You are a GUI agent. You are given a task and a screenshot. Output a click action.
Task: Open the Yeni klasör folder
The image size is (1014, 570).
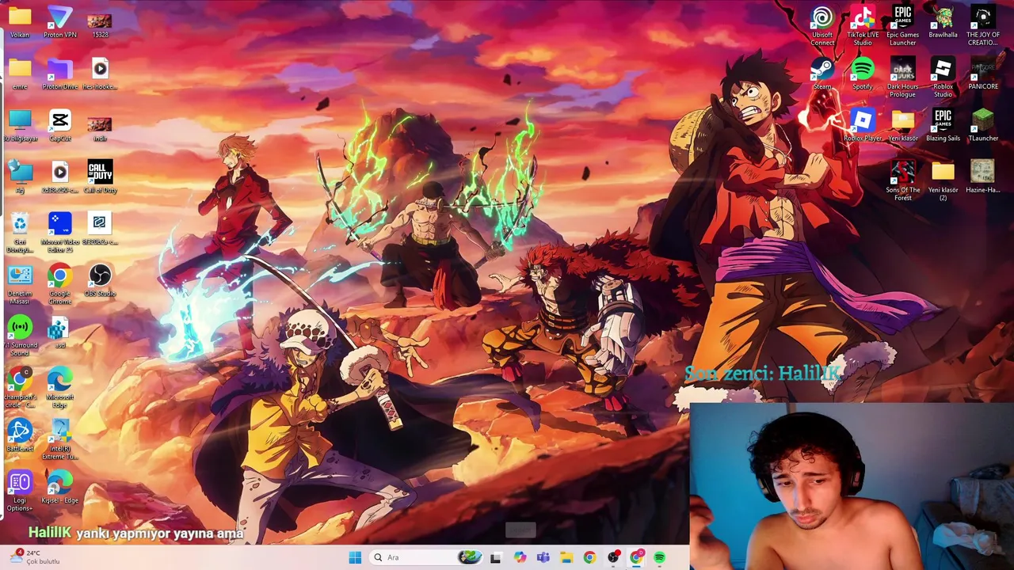pyautogui.click(x=902, y=125)
